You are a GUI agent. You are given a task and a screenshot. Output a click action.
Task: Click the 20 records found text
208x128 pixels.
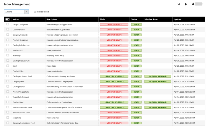pyautogui.click(x=41, y=12)
